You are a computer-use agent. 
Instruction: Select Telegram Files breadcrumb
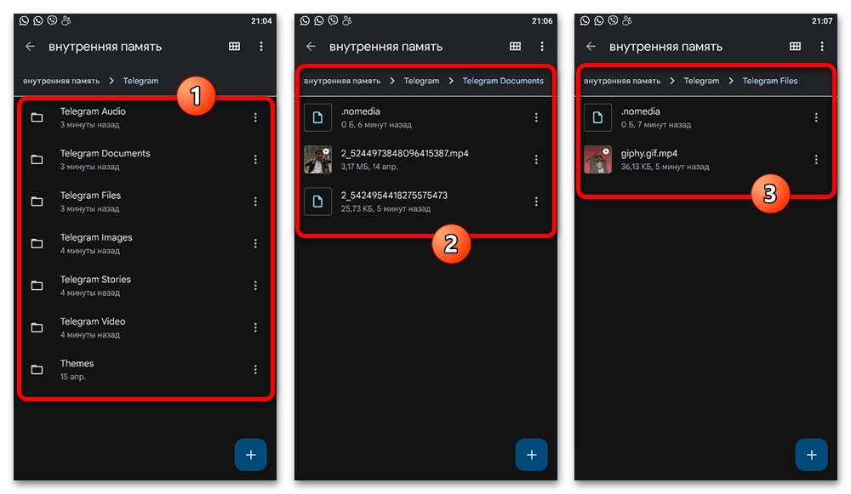[769, 81]
